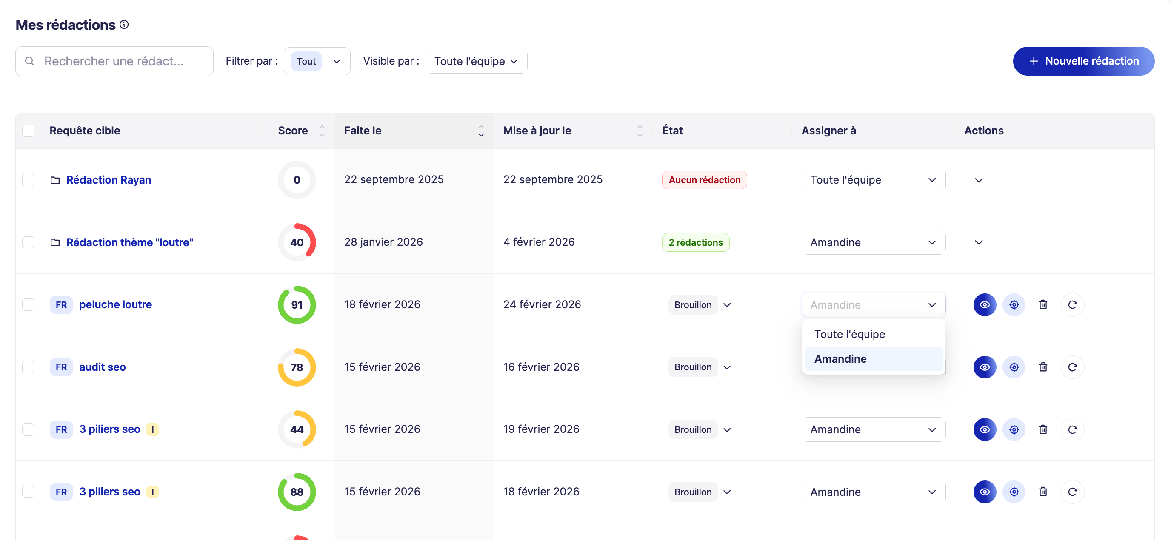Click the score 40 ring for Rédaction thème "loutre"
The width and height of the screenshot is (1171, 540).
[297, 242]
